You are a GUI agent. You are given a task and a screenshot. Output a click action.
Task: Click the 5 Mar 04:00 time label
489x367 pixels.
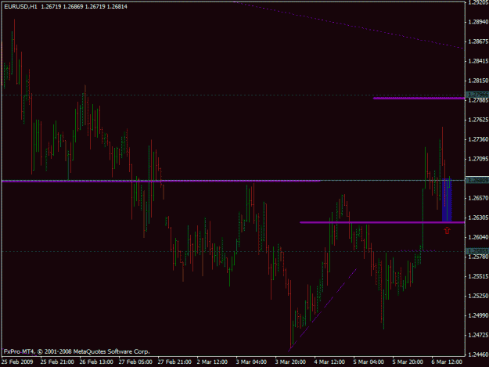point(369,362)
